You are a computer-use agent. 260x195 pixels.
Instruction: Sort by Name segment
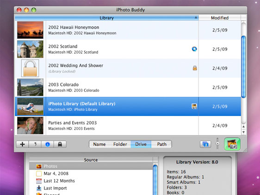tap(99, 144)
